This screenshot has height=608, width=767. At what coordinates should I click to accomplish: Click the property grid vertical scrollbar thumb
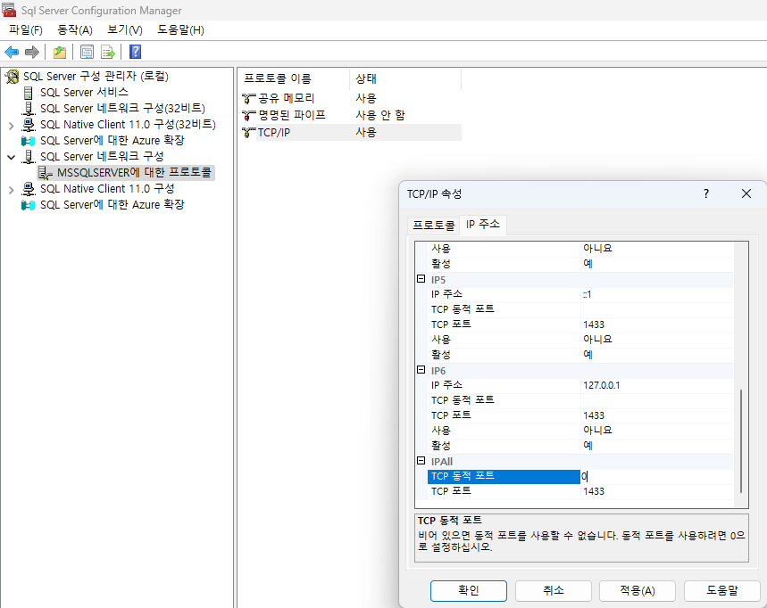[741, 441]
